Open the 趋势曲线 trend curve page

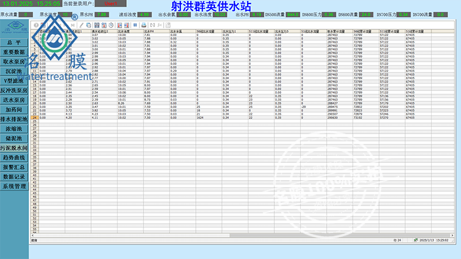(x=14, y=158)
